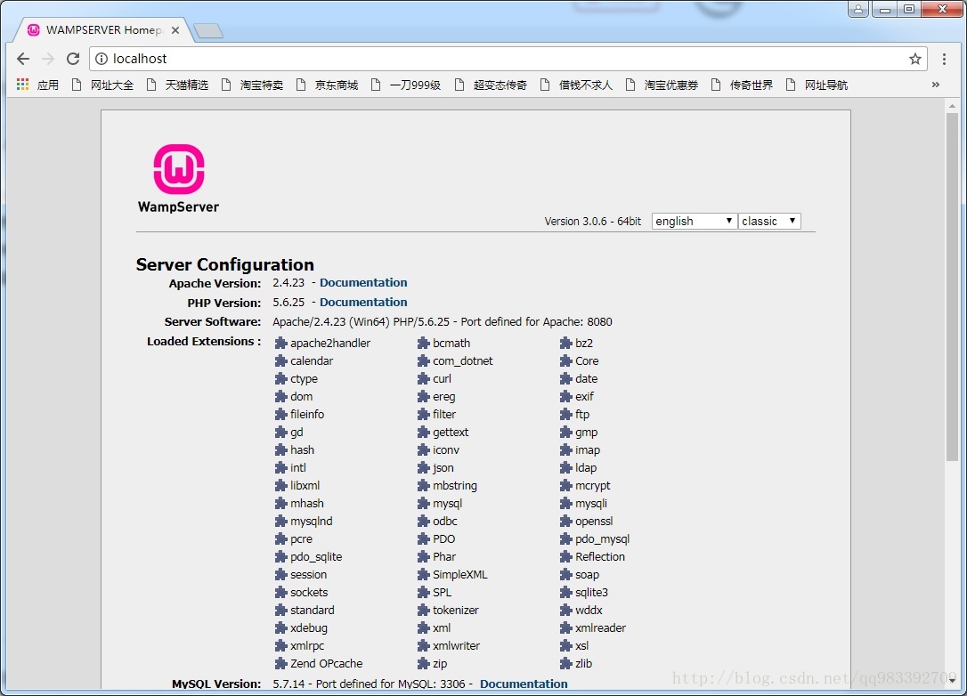The width and height of the screenshot is (967, 696).
Task: Click the puzzle icon beside Zend OPcache
Action: (280, 663)
